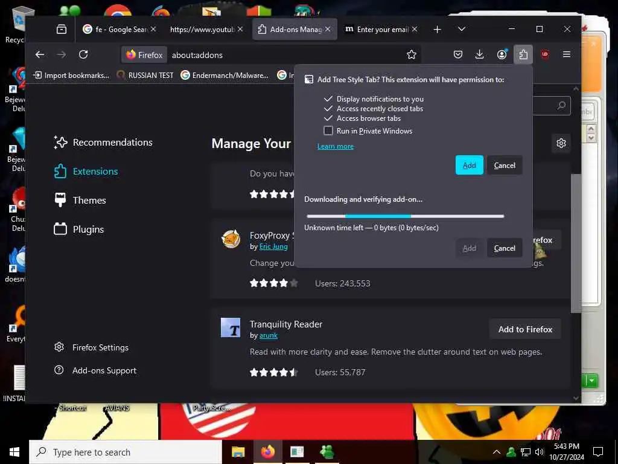Screen dimensions: 618x464
Task: Open the arunk author link
Action: 269,335
